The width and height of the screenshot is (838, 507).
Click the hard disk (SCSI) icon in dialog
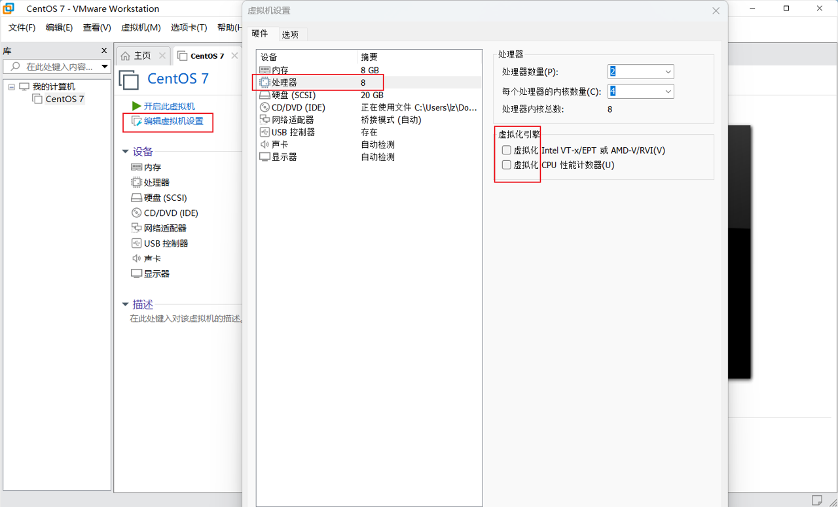(x=264, y=95)
